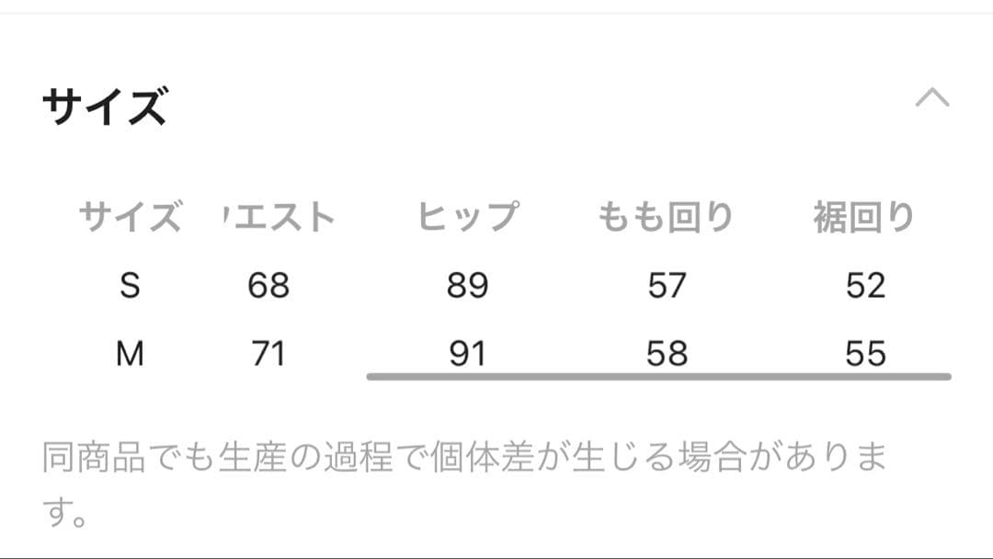The width and height of the screenshot is (993, 559).
Task: Select hip value 91 for size M
Action: point(469,352)
